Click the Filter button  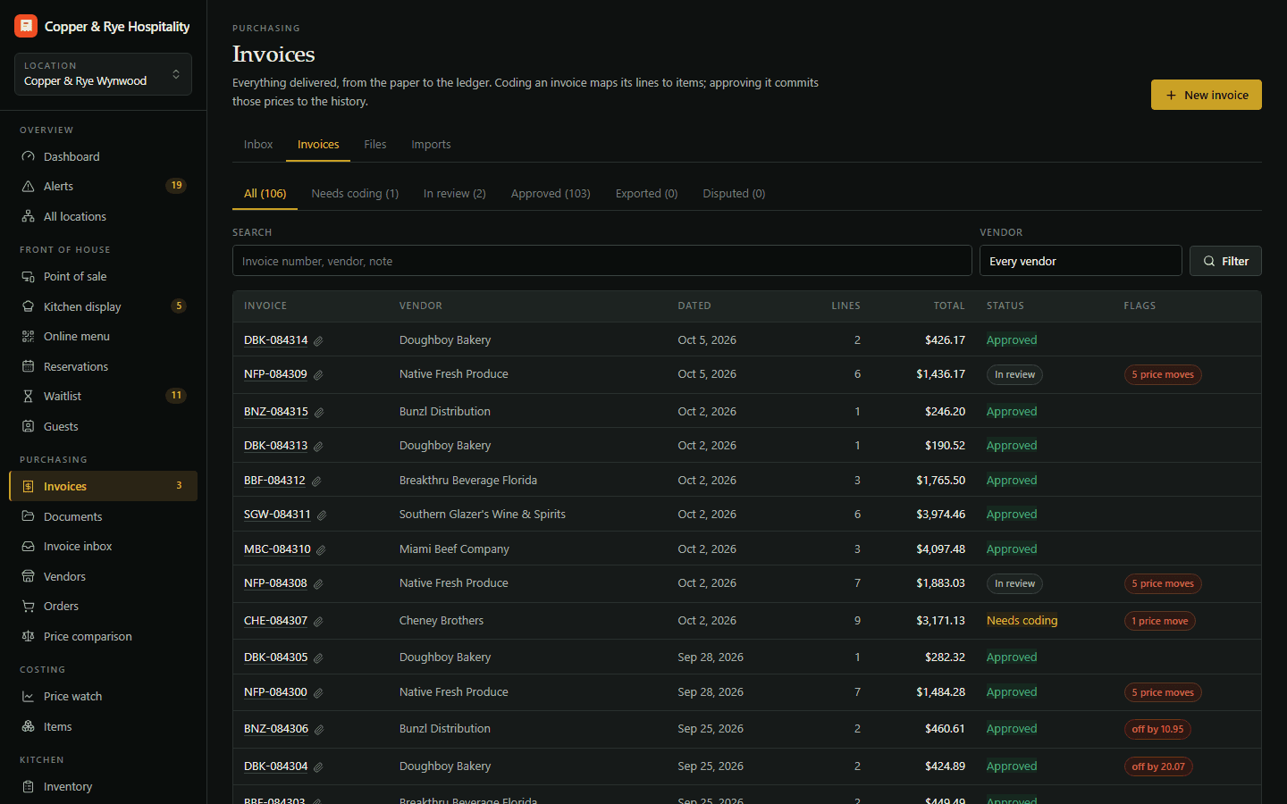tap(1225, 261)
